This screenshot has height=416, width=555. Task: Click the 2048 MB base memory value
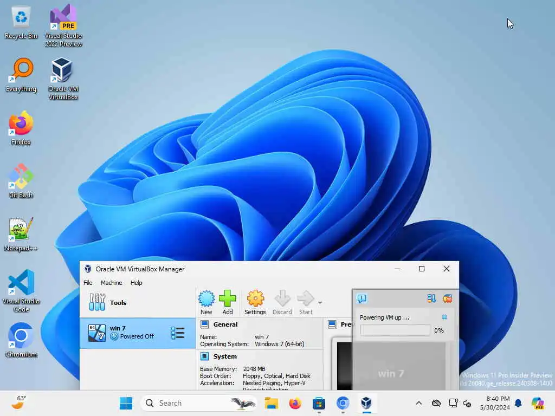pos(254,368)
